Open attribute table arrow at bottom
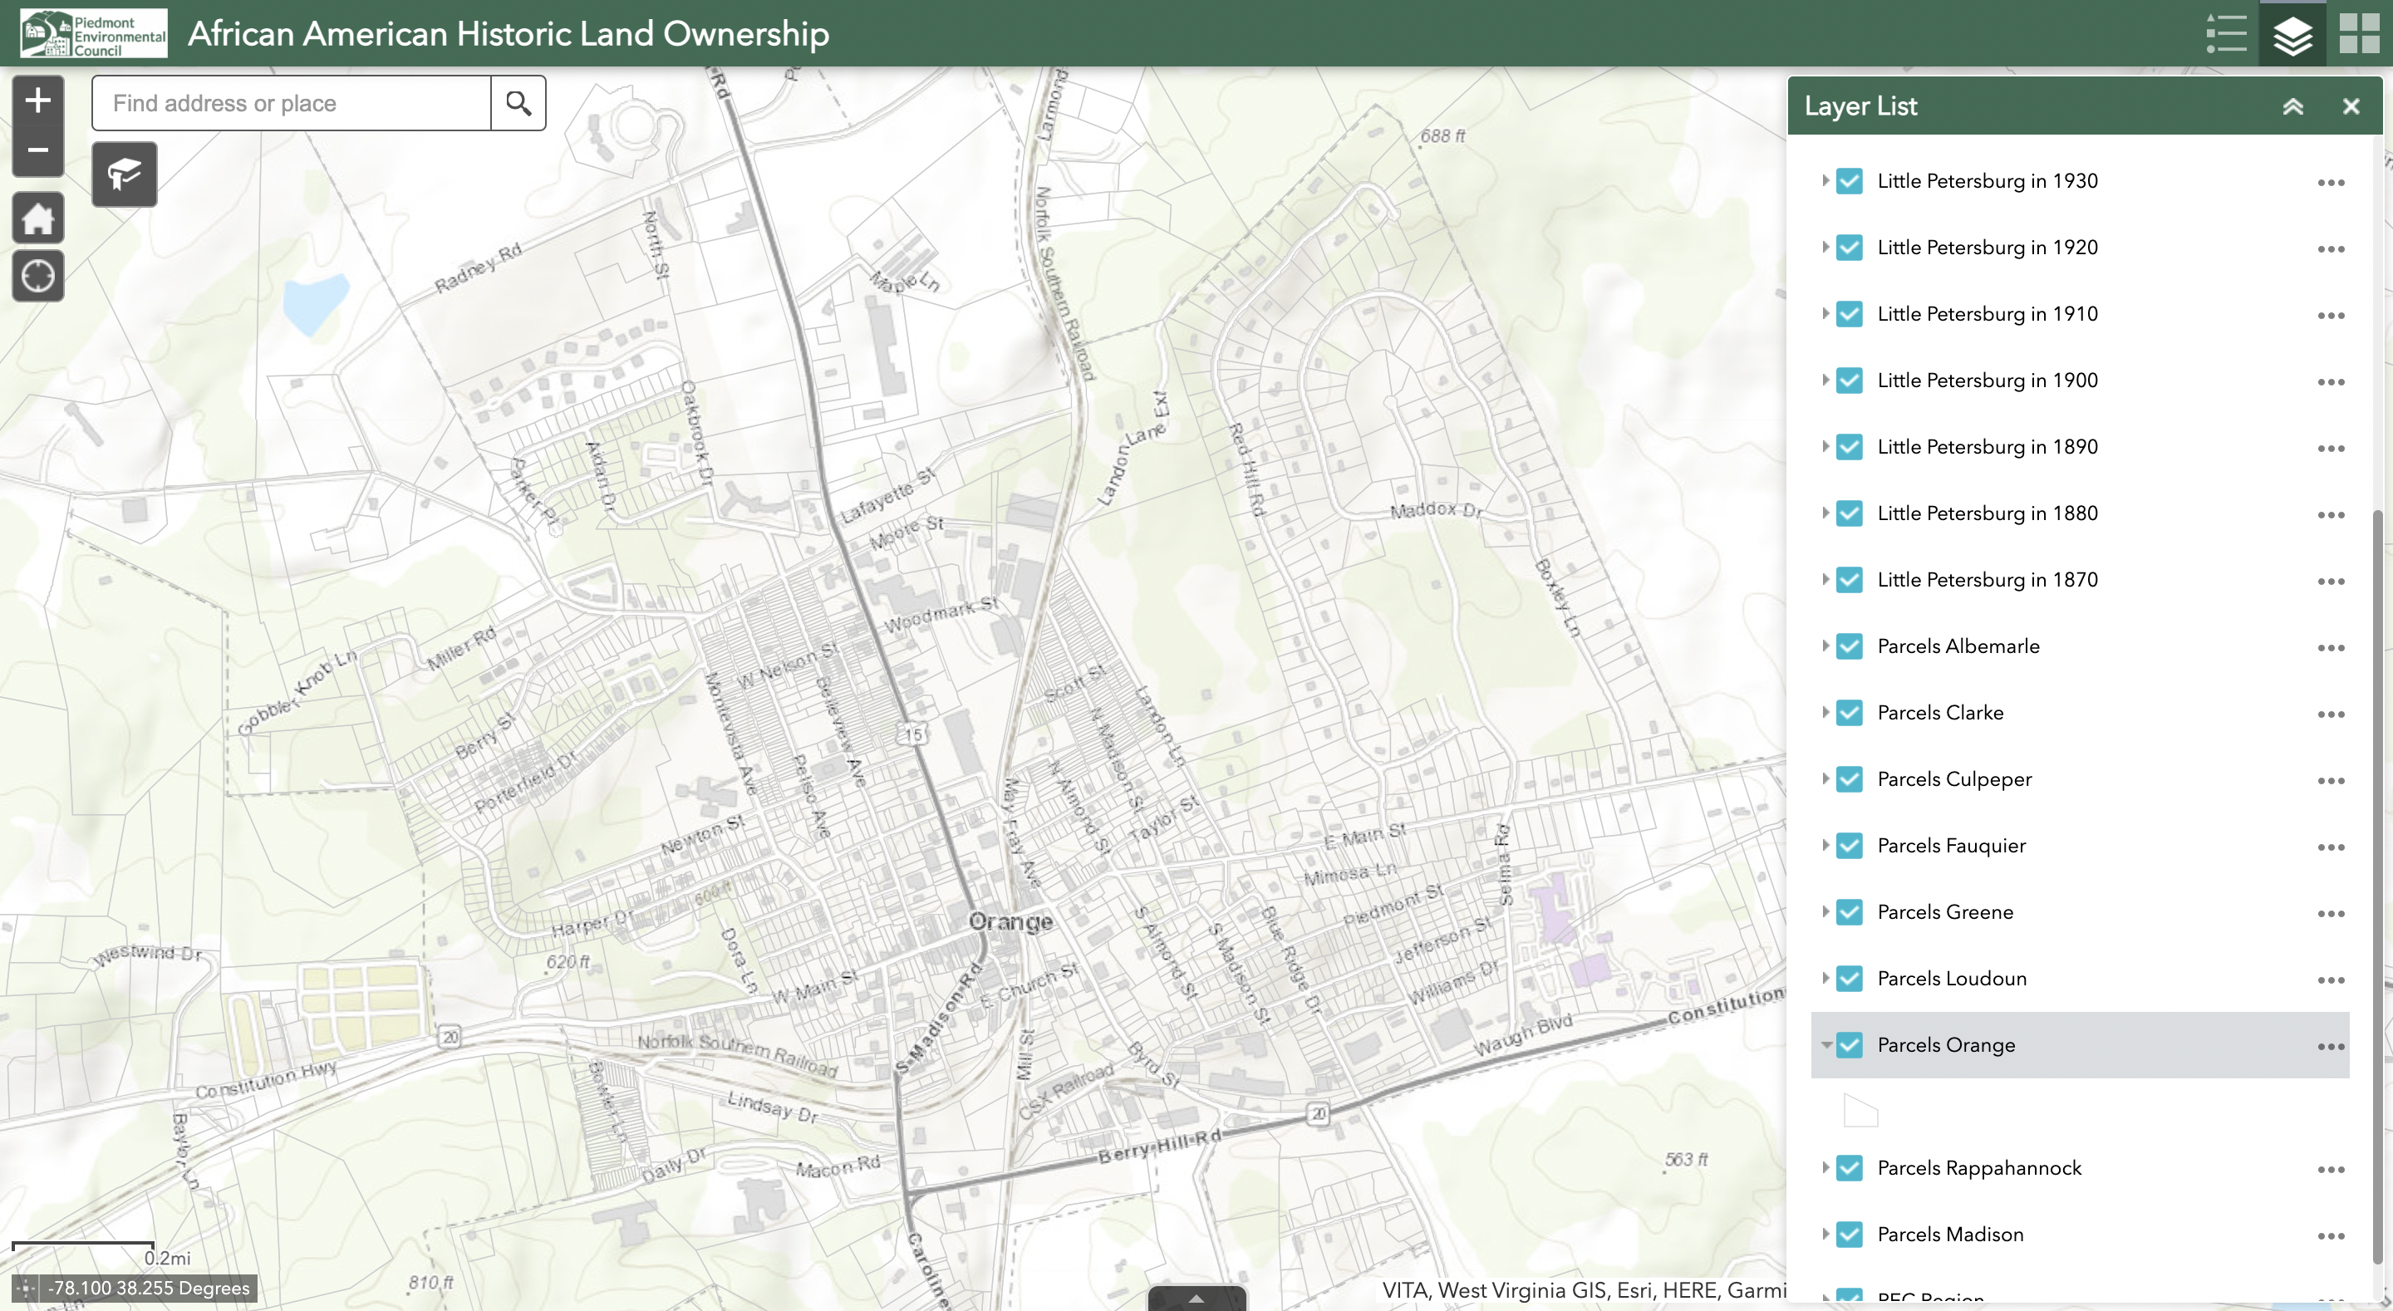Viewport: 2393px width, 1311px height. tap(1196, 1299)
